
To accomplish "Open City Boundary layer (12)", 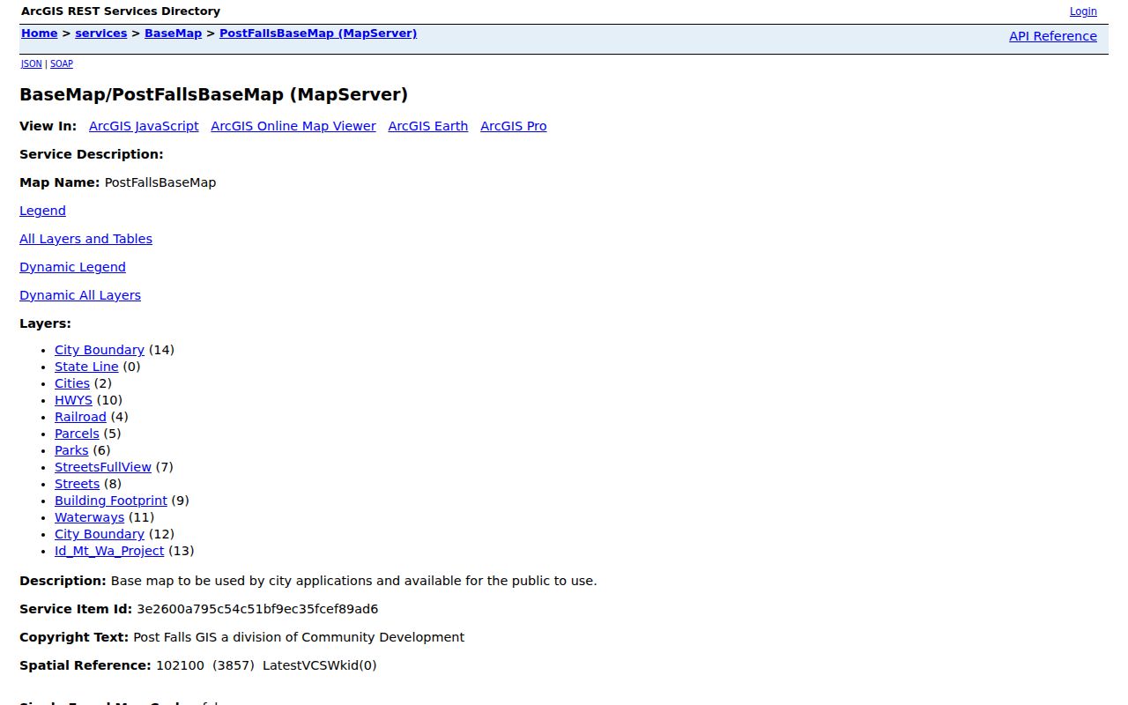I will [100, 534].
